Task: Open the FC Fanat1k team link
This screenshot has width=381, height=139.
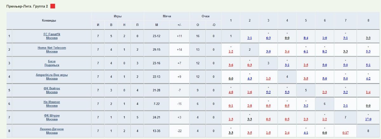Action: tap(52, 36)
